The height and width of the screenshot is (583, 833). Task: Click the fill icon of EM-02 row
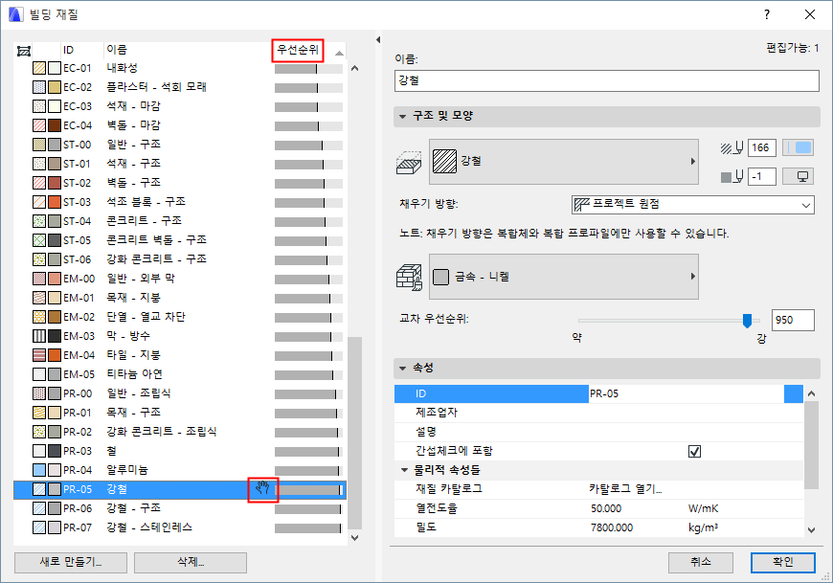point(39,317)
